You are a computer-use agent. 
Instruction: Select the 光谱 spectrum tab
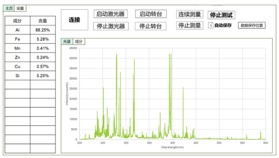coord(67,41)
